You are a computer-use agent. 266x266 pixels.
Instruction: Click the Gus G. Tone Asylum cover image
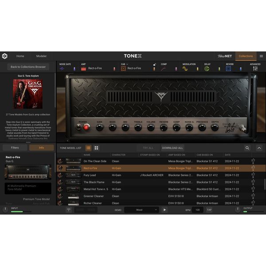[x=28, y=94]
